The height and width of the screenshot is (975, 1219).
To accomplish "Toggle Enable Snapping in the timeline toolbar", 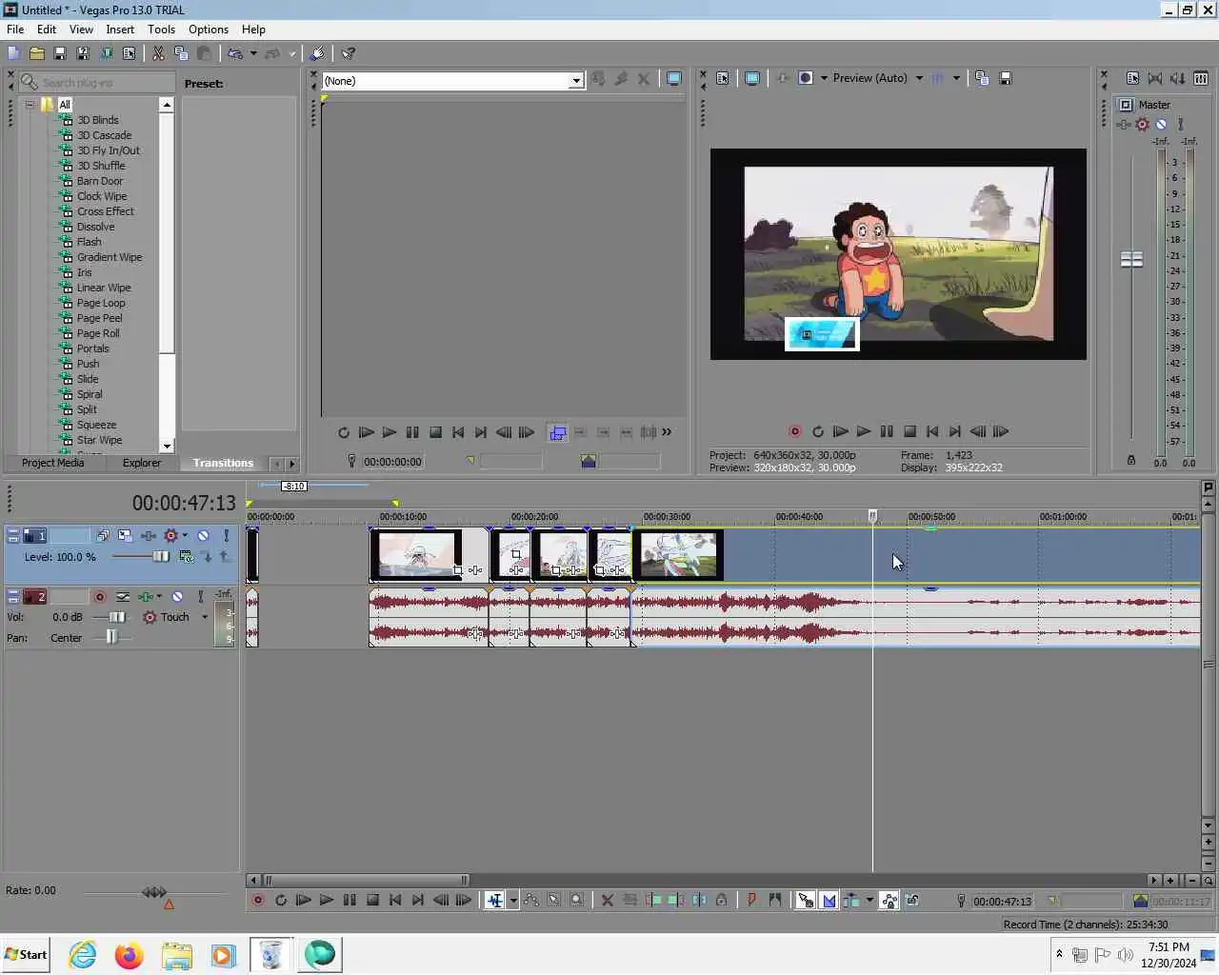I will 806,900.
